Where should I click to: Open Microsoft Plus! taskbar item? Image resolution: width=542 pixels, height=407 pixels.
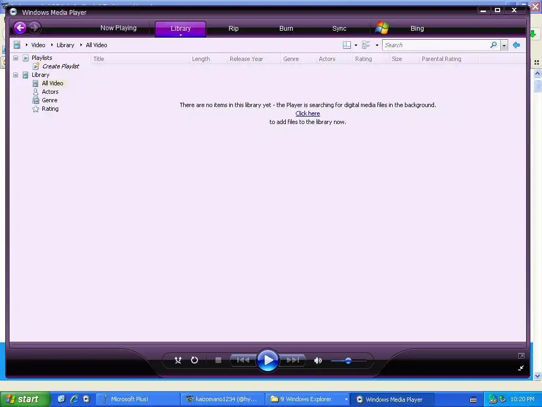pyautogui.click(x=138, y=399)
